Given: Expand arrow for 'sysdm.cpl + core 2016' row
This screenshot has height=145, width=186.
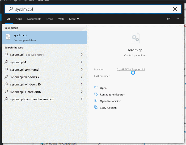Looking at the screenshot, I should click(82, 92).
